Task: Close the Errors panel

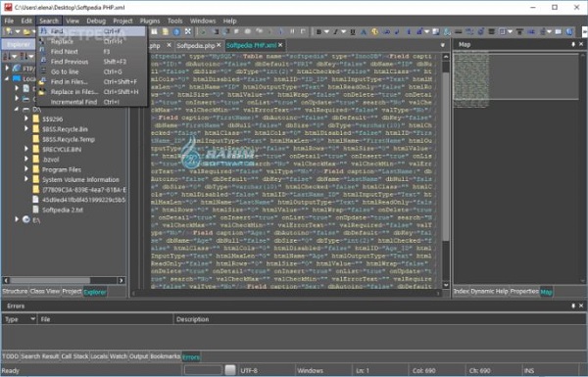Action: click(x=581, y=306)
